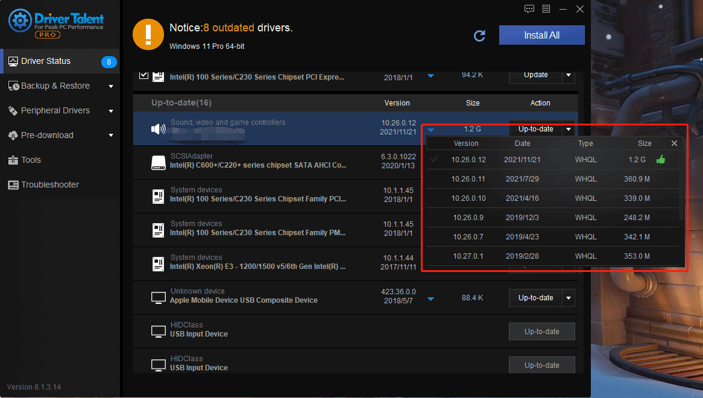Viewport: 703px width, 398px height.
Task: Open dropdown next to Apple device Up-to-date
Action: point(569,298)
